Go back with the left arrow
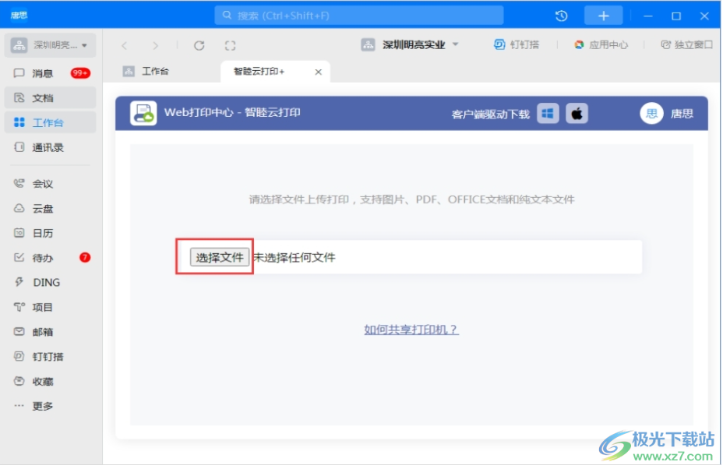Viewport: 723px width, 469px height. click(125, 46)
